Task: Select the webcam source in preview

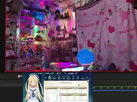Action: click(71, 35)
